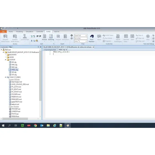
Task: Click the navigate back arrow icon
Action: coord(72,35)
